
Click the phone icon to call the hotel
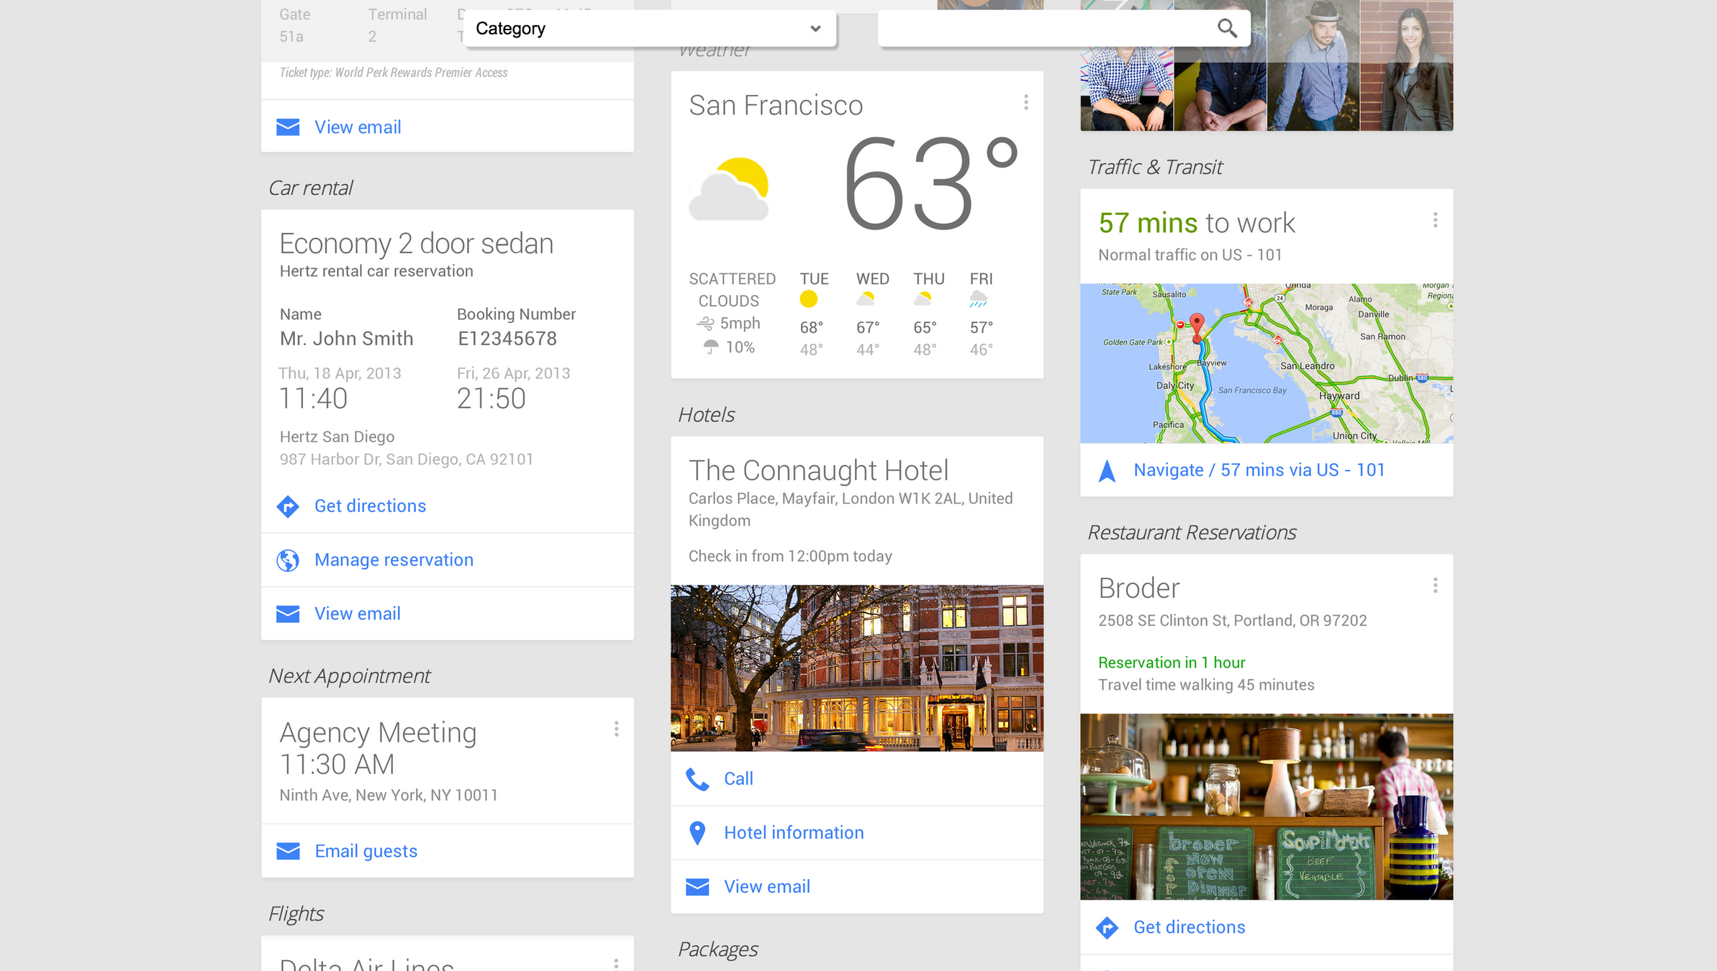click(697, 779)
